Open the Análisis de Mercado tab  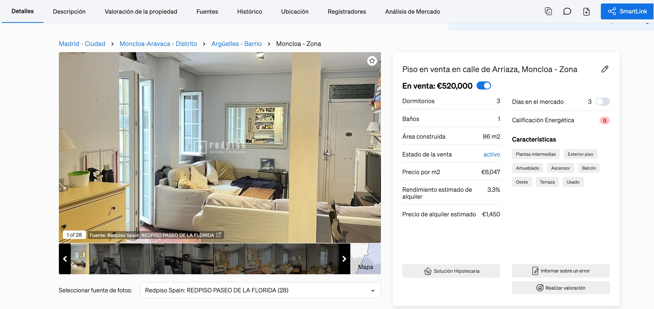(x=413, y=11)
